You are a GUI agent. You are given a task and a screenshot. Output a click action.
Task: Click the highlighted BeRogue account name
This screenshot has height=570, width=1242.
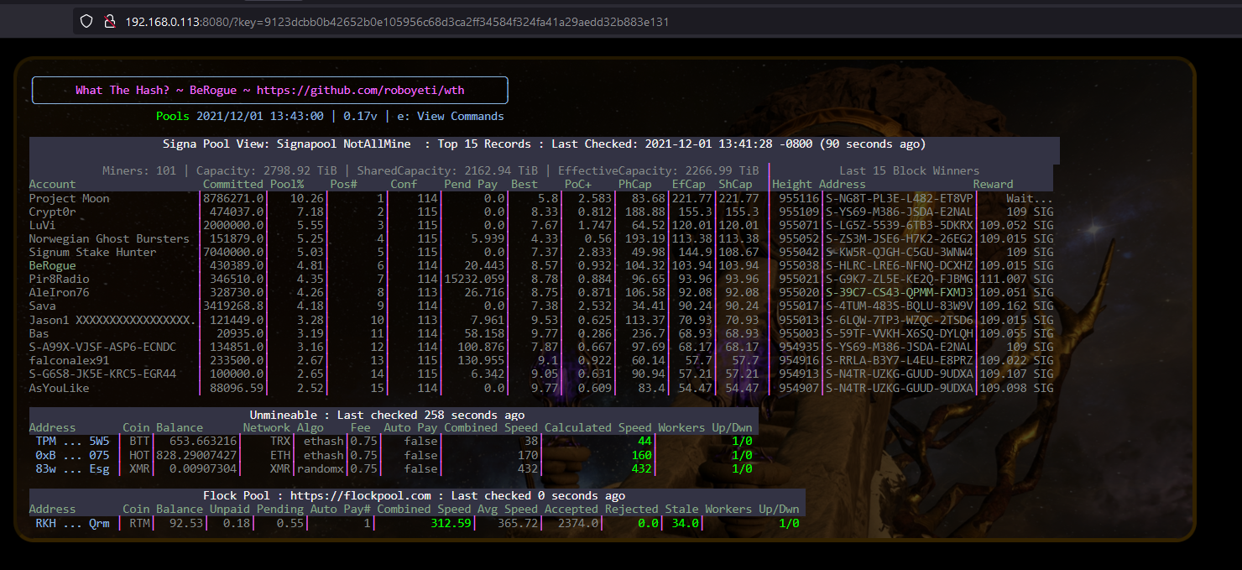(x=52, y=266)
